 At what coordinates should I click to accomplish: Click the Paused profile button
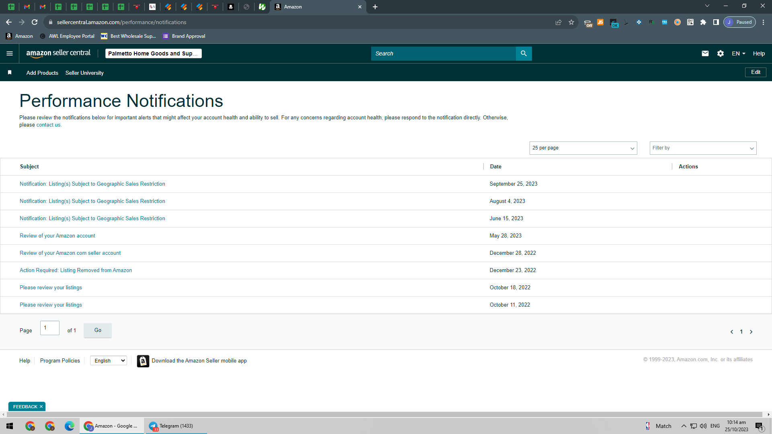point(740,22)
